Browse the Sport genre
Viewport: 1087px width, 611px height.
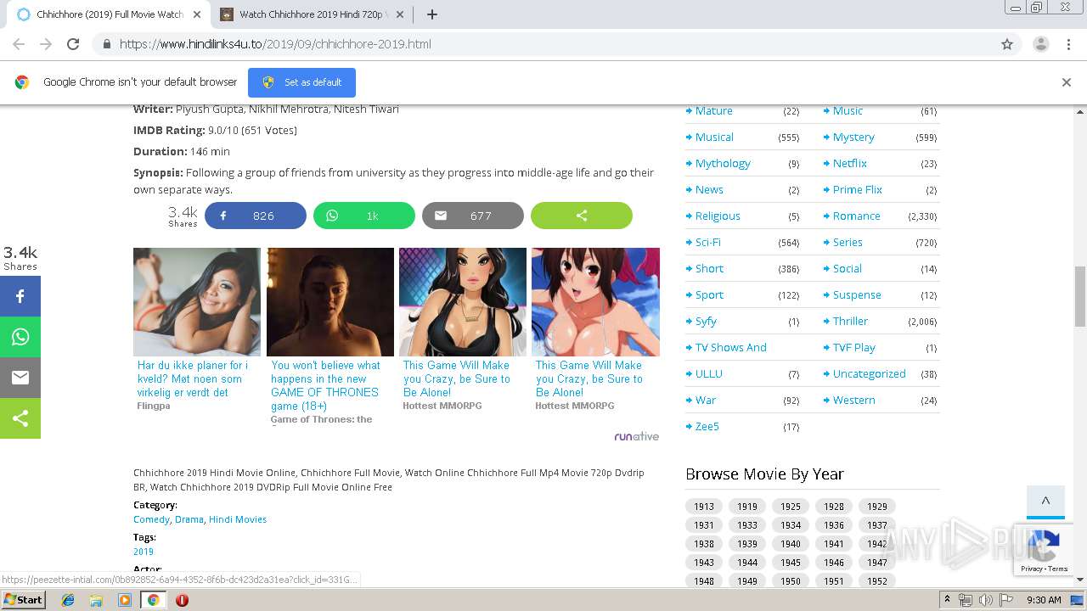click(709, 295)
